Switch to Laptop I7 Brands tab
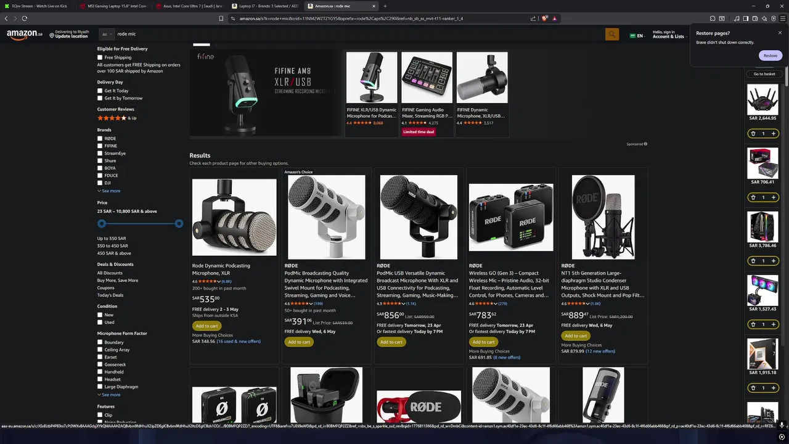 (266, 6)
